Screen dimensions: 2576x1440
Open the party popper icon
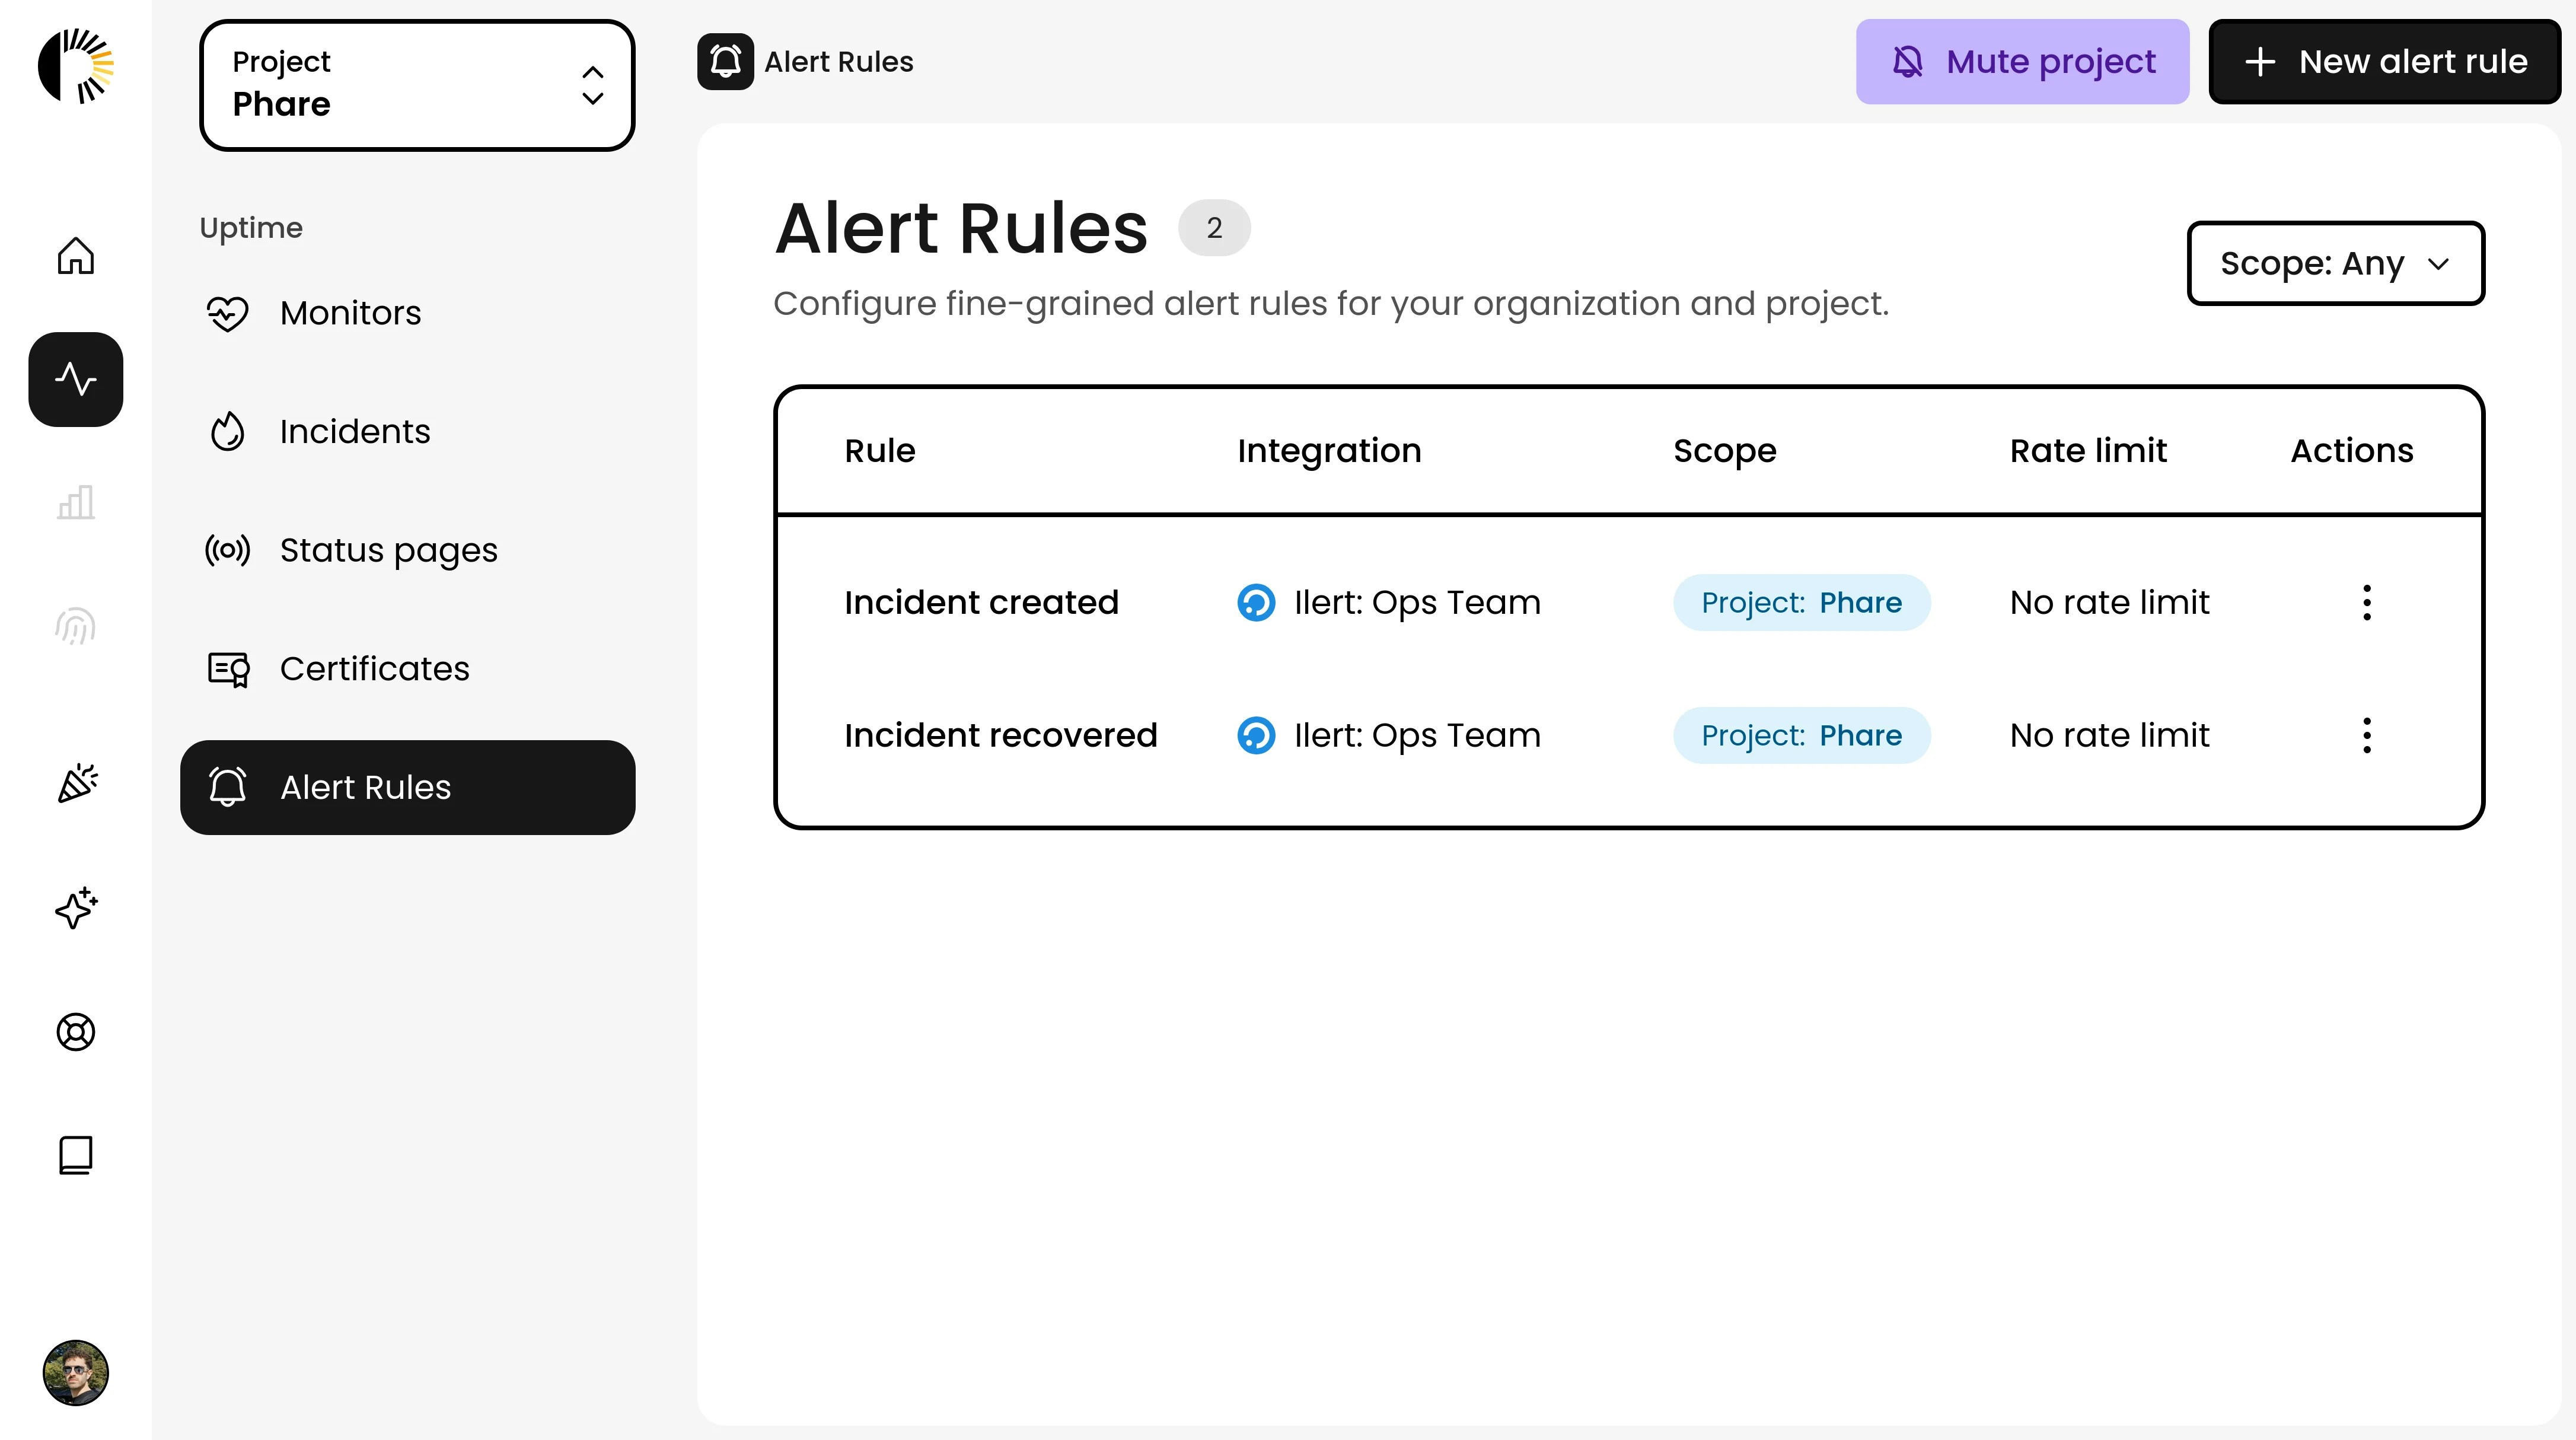76,784
